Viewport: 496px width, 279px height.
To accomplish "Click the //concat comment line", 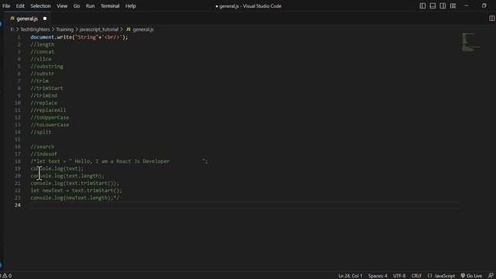I will coord(43,52).
